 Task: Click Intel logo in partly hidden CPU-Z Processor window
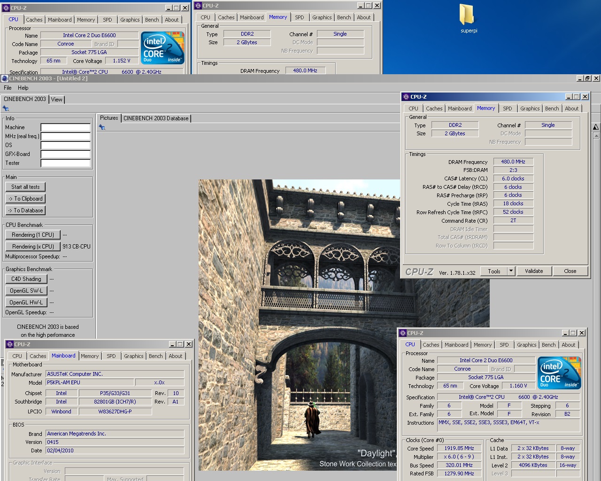tap(163, 48)
